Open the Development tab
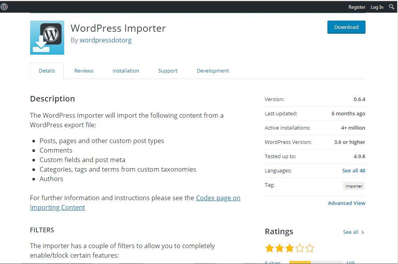Screen dimensions: 398x264 tap(213, 71)
